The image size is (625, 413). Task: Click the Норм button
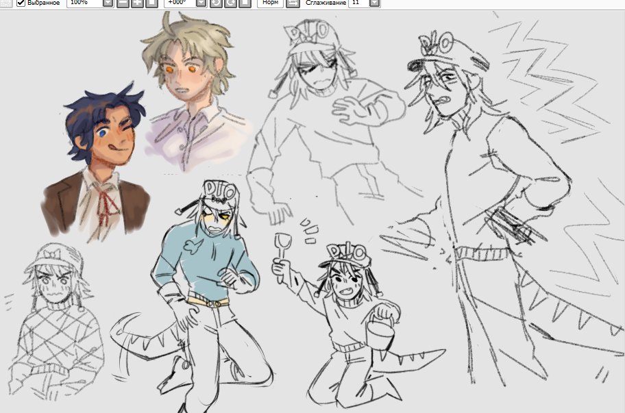(270, 3)
